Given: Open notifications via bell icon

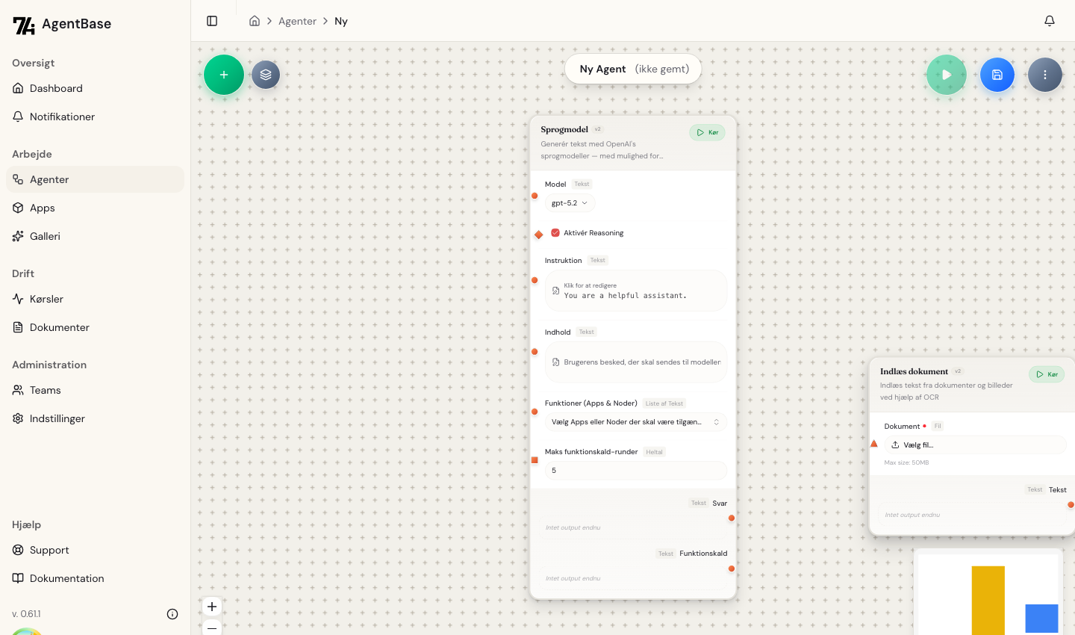Looking at the screenshot, I should coord(1050,21).
